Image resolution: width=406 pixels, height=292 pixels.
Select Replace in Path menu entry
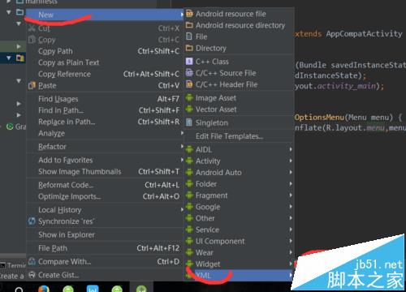coord(105,122)
